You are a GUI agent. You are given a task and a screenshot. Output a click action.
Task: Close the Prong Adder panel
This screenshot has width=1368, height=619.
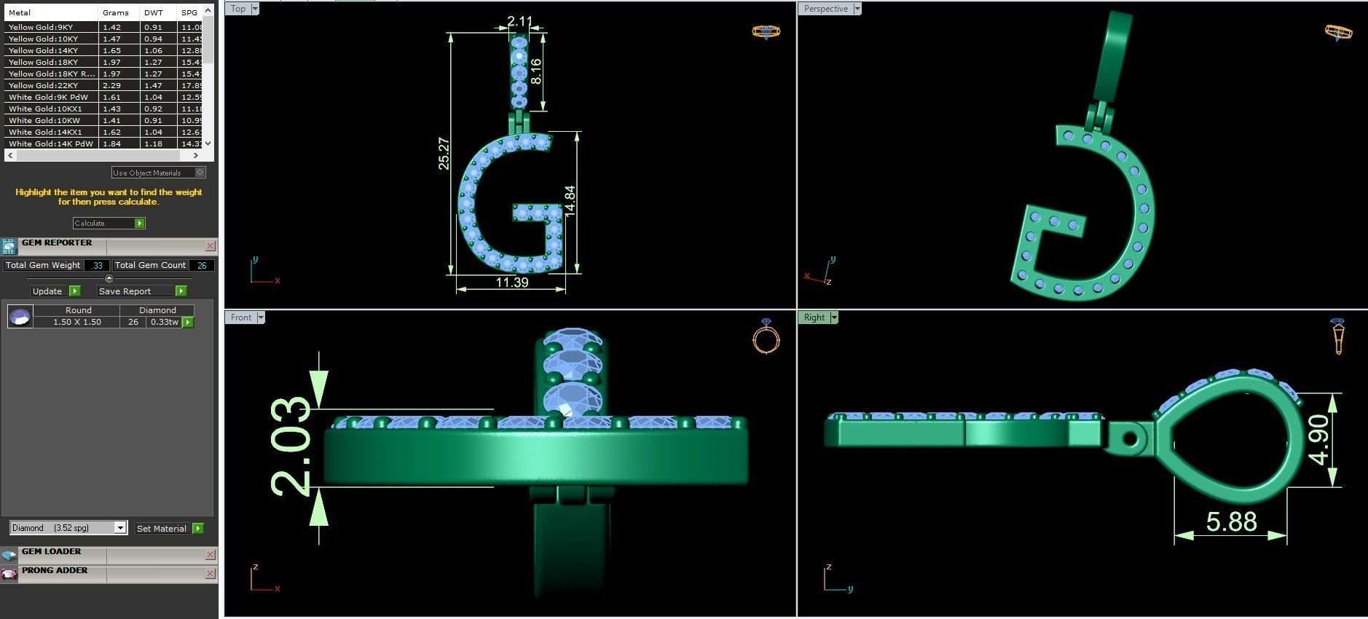click(x=210, y=574)
